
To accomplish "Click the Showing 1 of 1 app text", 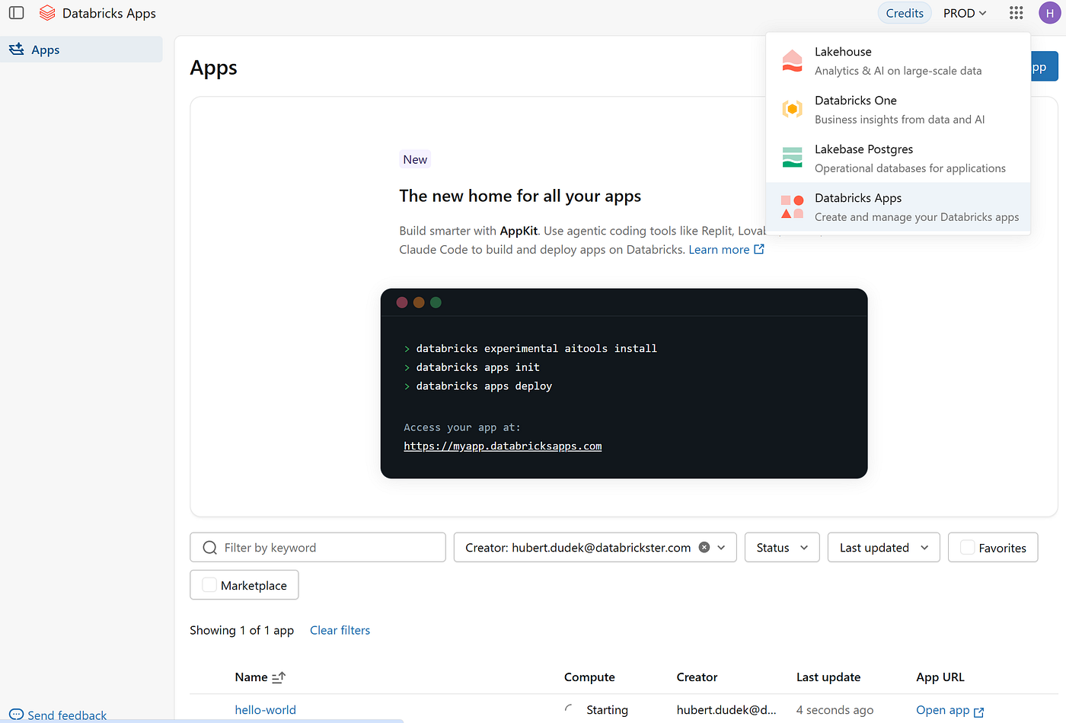I will [x=241, y=630].
